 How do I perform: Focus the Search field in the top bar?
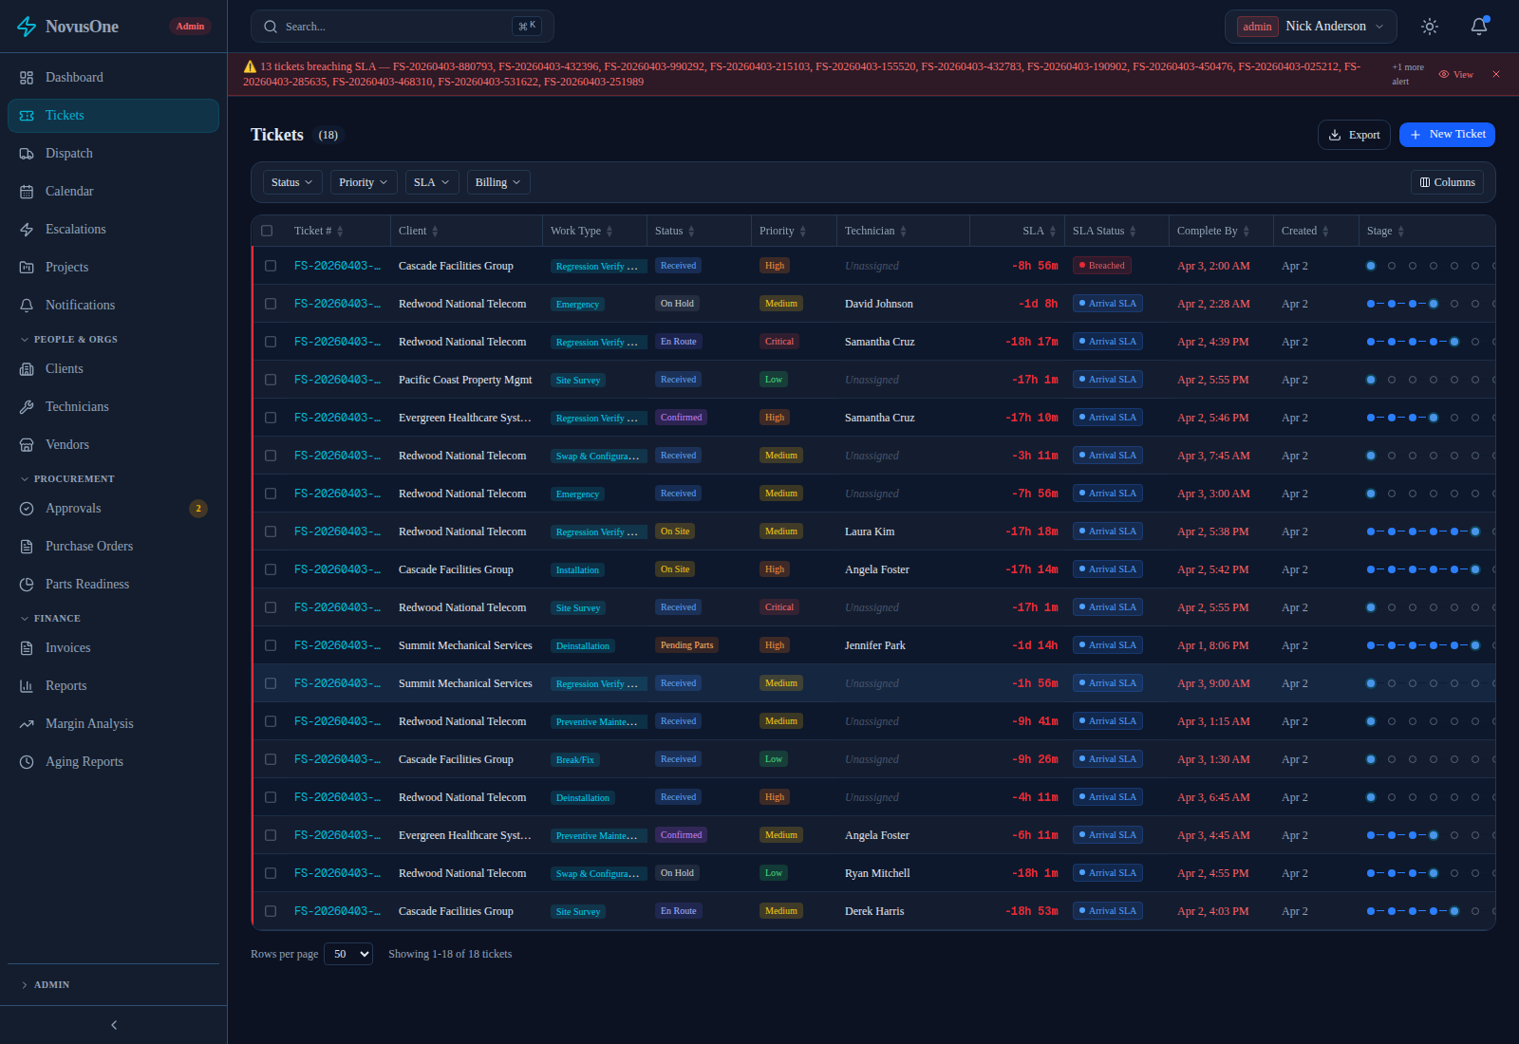[x=403, y=27]
